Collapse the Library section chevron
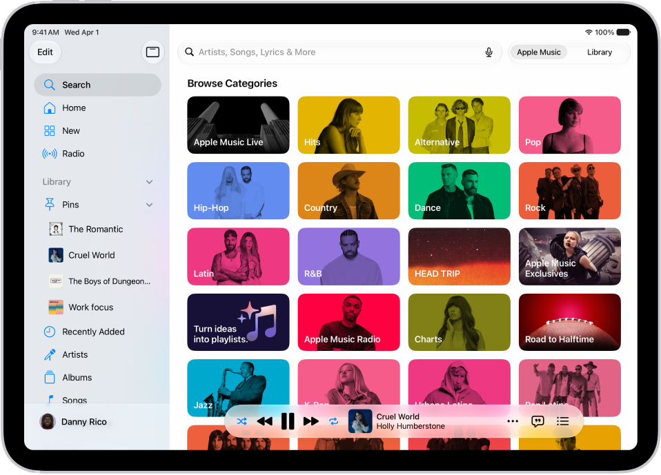Screen dimensions: 661x475 [x=149, y=182]
